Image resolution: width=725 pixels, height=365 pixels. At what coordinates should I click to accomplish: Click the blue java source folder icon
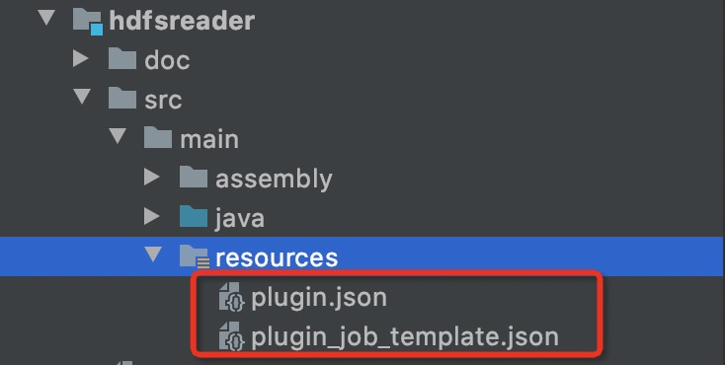coord(194,216)
